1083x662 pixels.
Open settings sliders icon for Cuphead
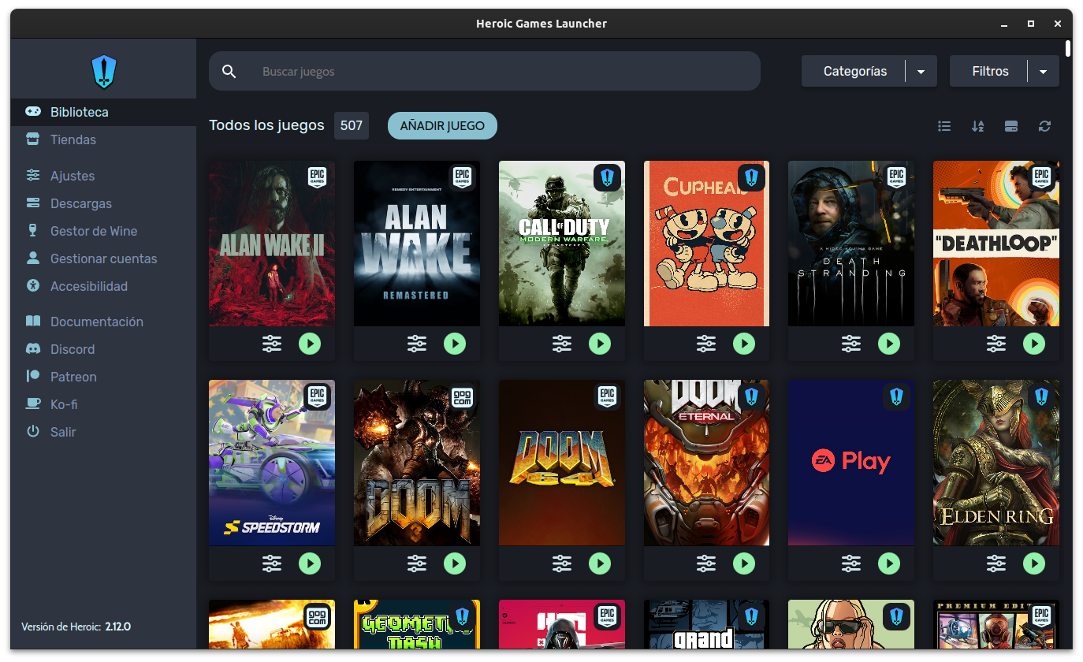coord(706,344)
